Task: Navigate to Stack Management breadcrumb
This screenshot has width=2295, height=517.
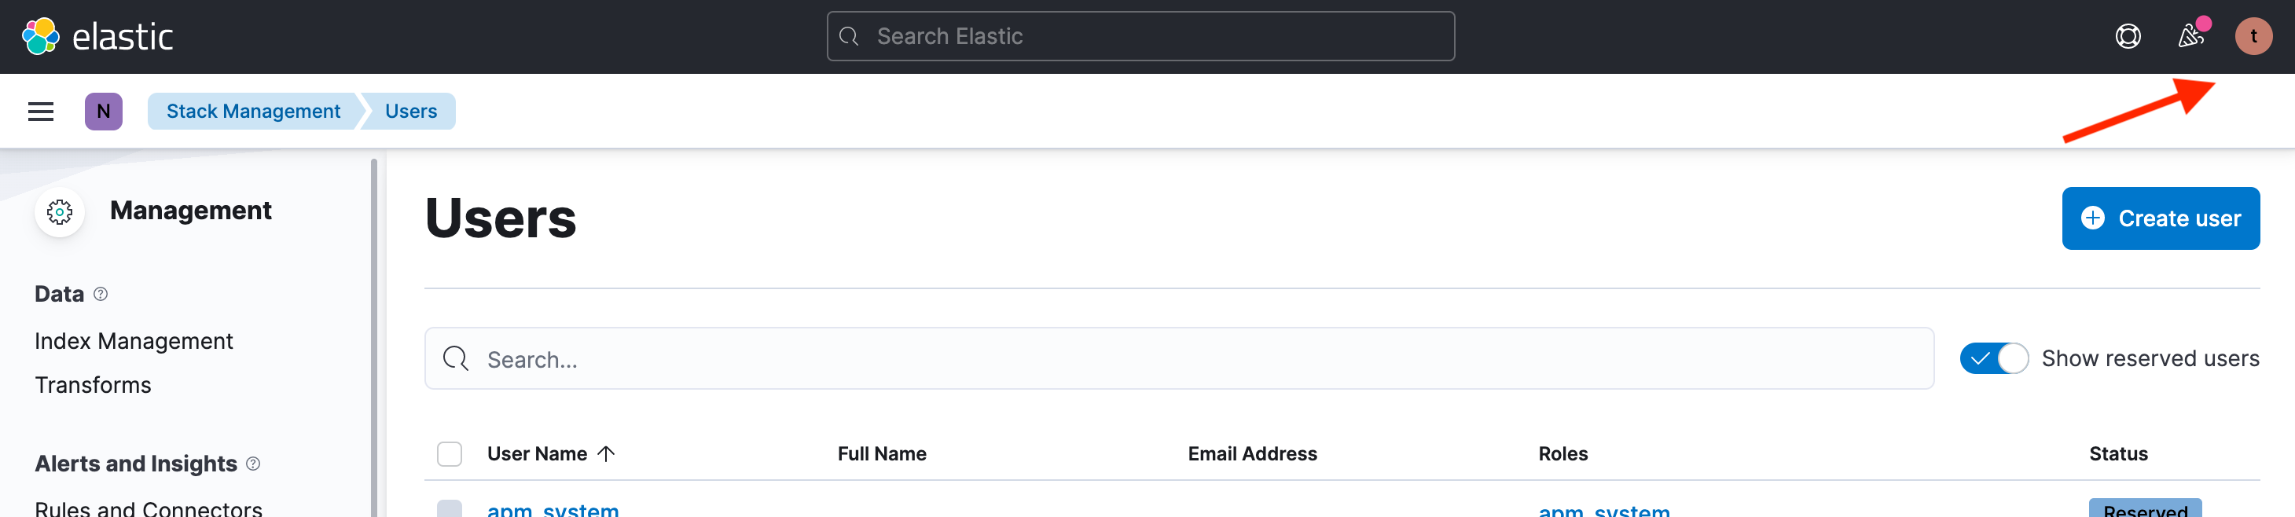Action: pyautogui.click(x=253, y=112)
